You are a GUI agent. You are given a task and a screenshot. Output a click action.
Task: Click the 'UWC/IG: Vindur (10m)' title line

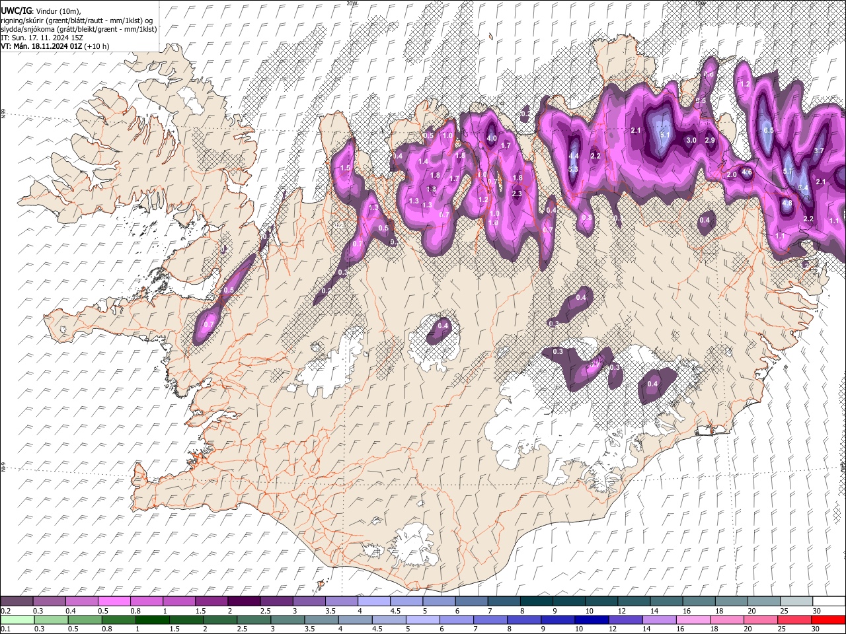coord(41,11)
